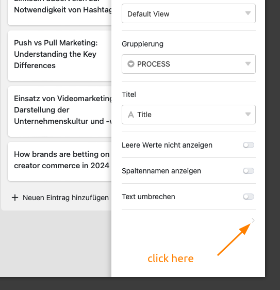Click the Text umbrechen label
Image resolution: width=280 pixels, height=290 pixels.
(148, 197)
